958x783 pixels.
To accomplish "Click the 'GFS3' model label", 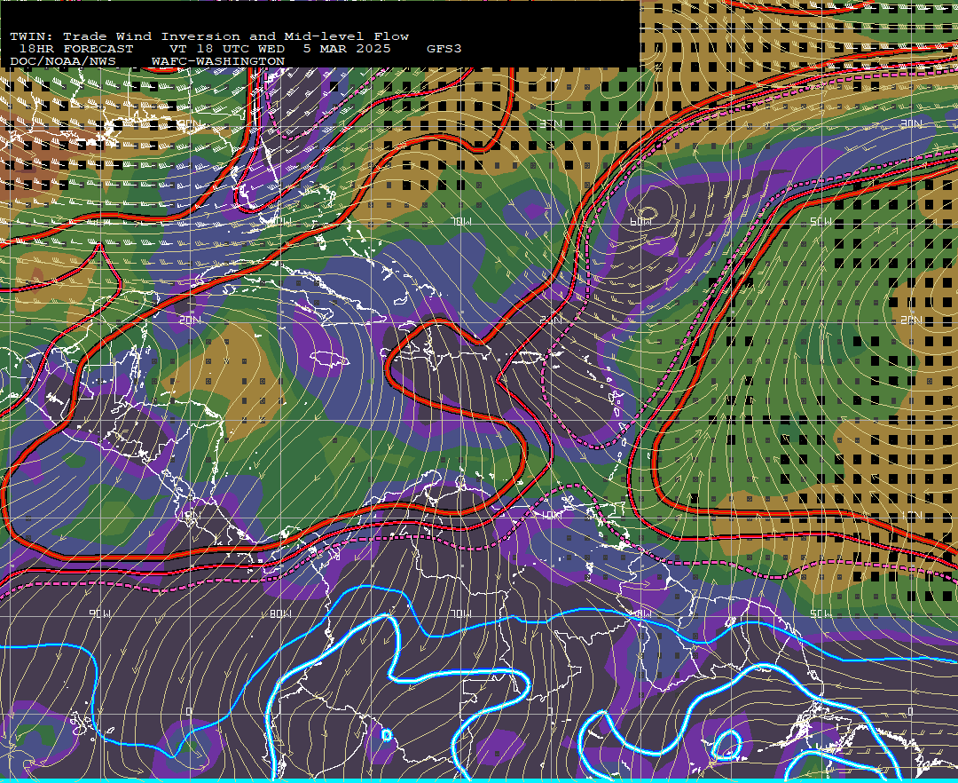I will [444, 49].
